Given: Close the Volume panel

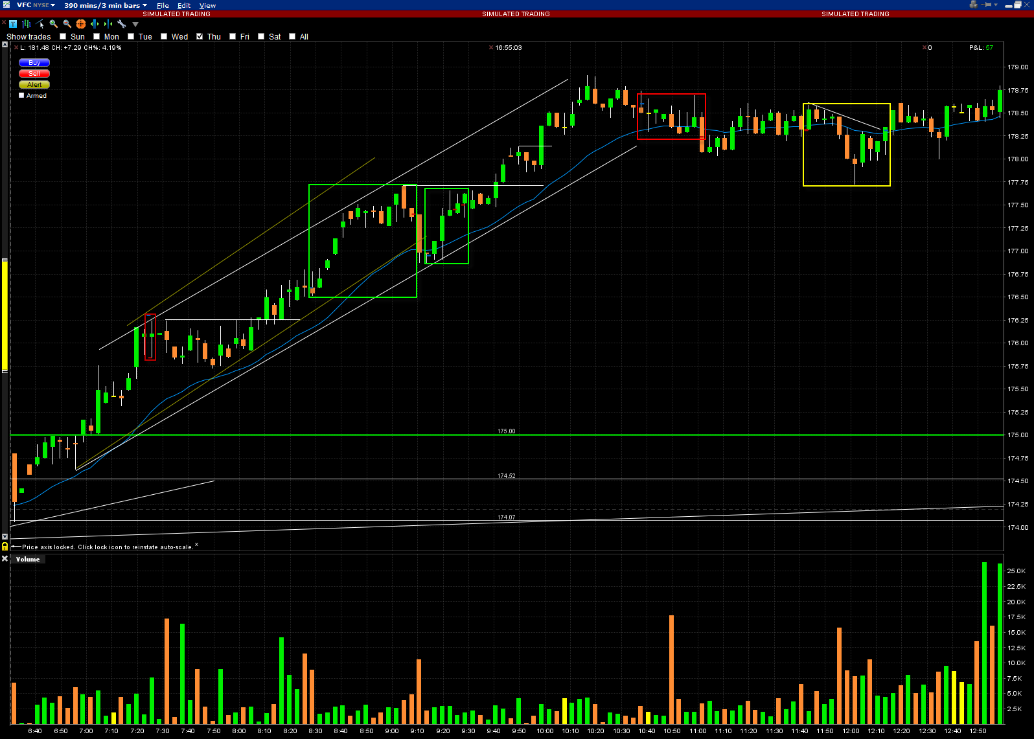Looking at the screenshot, I should [5, 558].
